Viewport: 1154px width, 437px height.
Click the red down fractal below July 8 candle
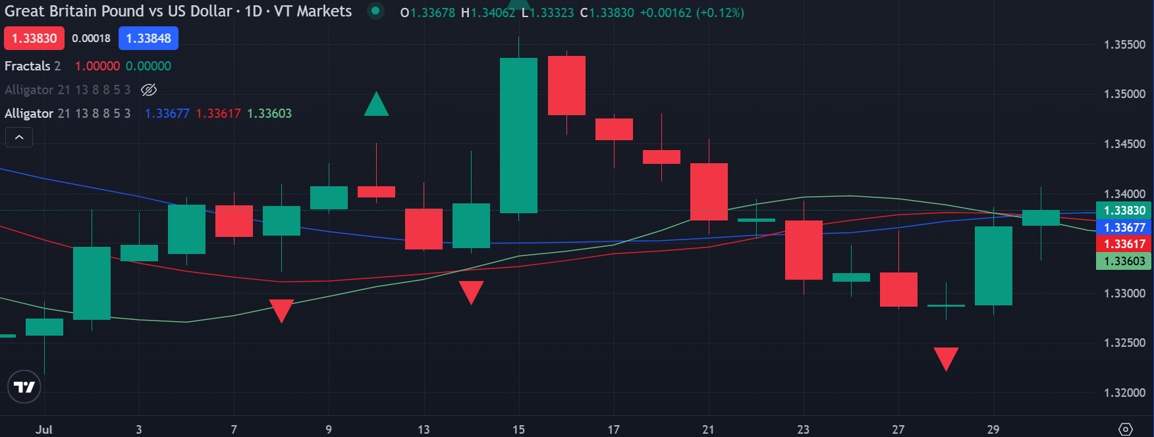click(281, 311)
